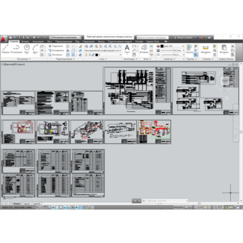
Task: Select the Отрезок line tool
Action: click(x=5, y=49)
